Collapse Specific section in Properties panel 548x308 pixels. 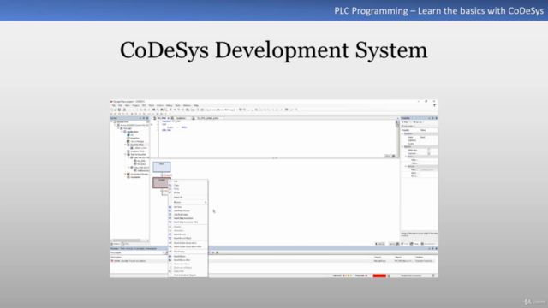(x=402, y=146)
